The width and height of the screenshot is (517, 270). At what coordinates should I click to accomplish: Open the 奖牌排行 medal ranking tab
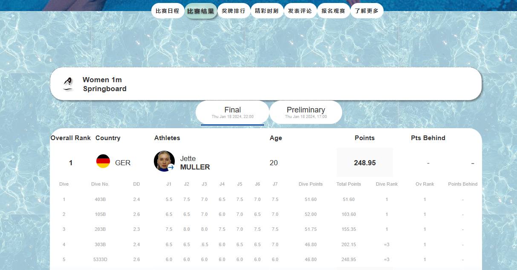234,11
